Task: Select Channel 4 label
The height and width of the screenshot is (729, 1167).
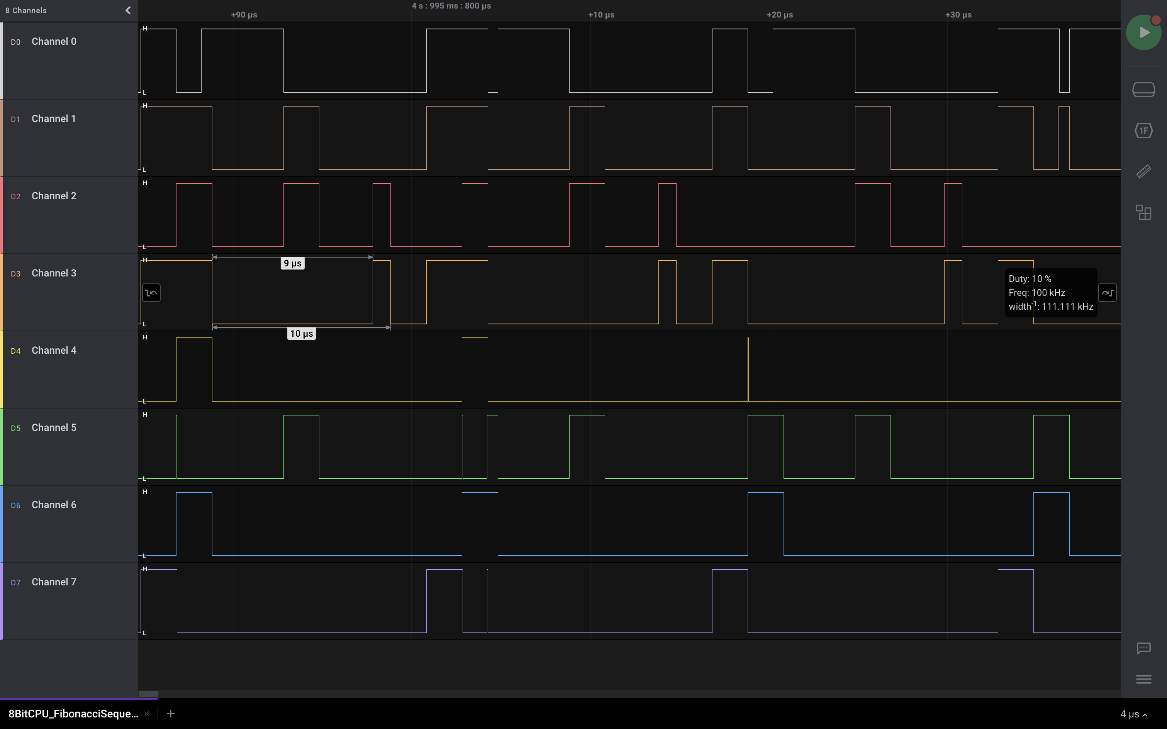Action: 54,350
